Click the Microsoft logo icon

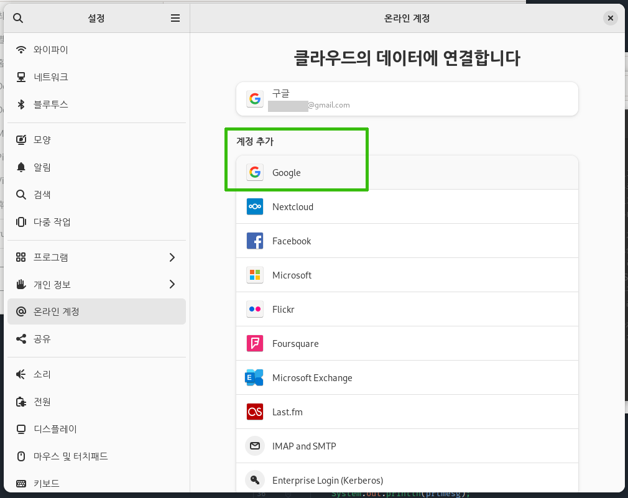[255, 275]
